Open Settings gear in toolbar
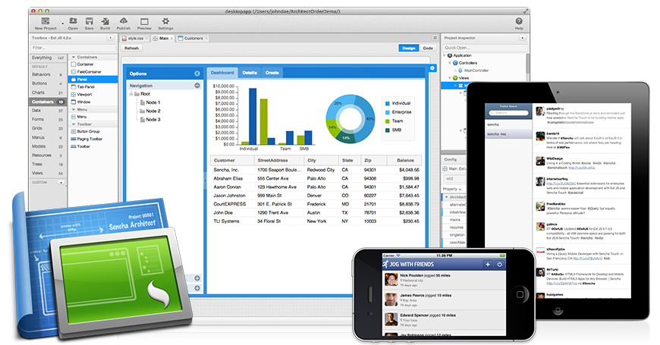Viewport: 660px width, 345px height. click(x=165, y=21)
